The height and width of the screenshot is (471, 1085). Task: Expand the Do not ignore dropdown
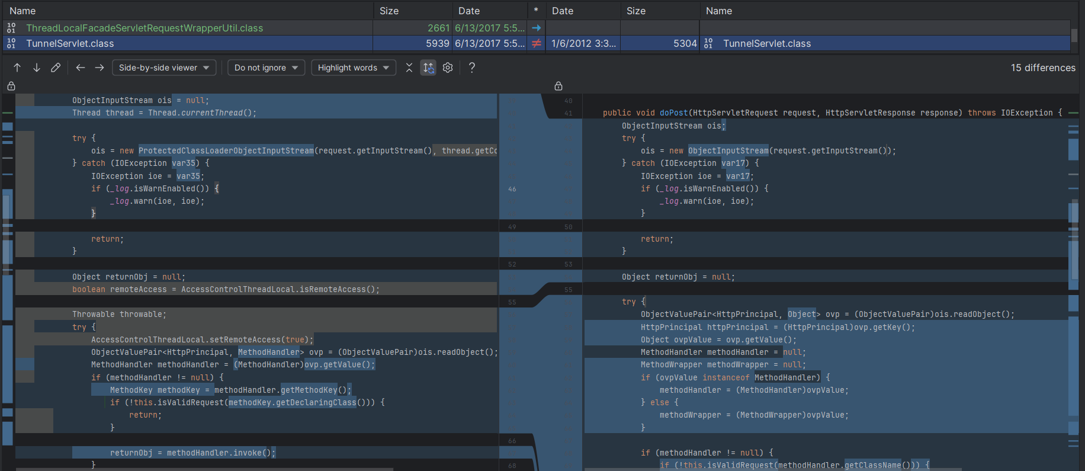266,68
